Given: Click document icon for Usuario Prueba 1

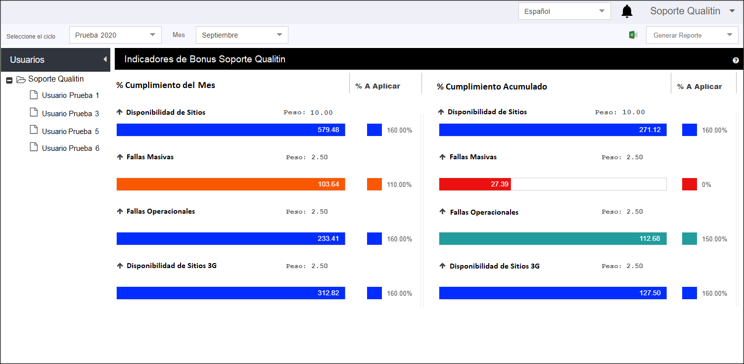Looking at the screenshot, I should pos(34,95).
